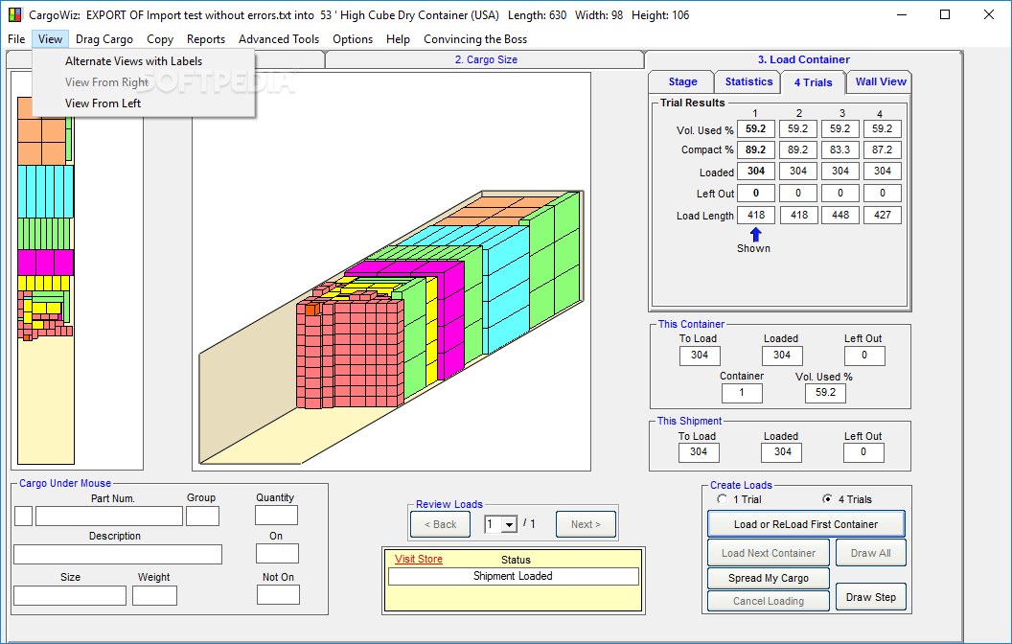Open the Wall View tab
This screenshot has width=1012, height=644.
pyautogui.click(x=881, y=82)
